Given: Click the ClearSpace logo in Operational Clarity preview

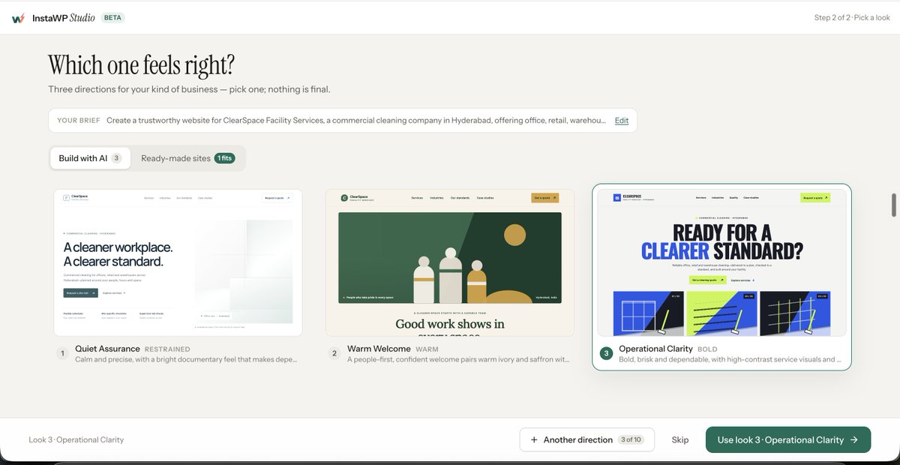Looking at the screenshot, I should pos(634,198).
